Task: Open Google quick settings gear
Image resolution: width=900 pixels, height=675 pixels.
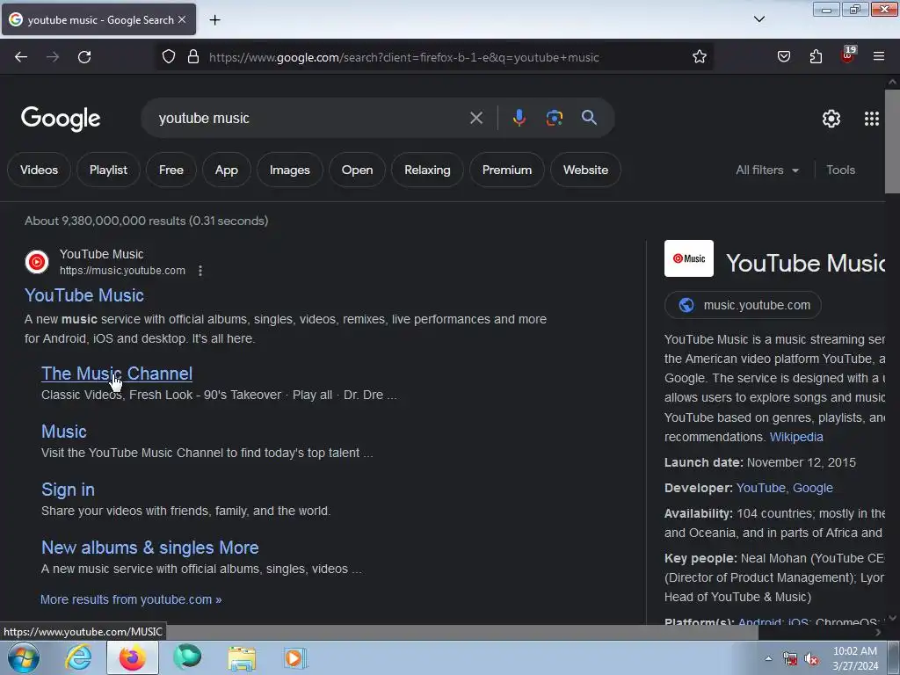Action: point(831,119)
